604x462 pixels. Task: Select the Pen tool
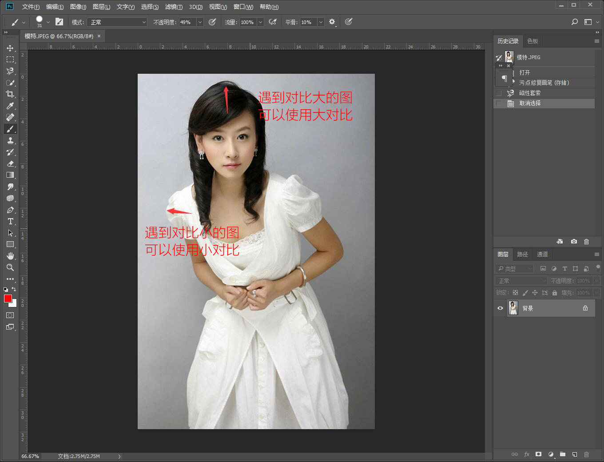pos(10,210)
